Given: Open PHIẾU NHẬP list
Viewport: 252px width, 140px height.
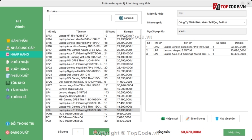Looking at the screenshot, I should [x=20, y=62].
